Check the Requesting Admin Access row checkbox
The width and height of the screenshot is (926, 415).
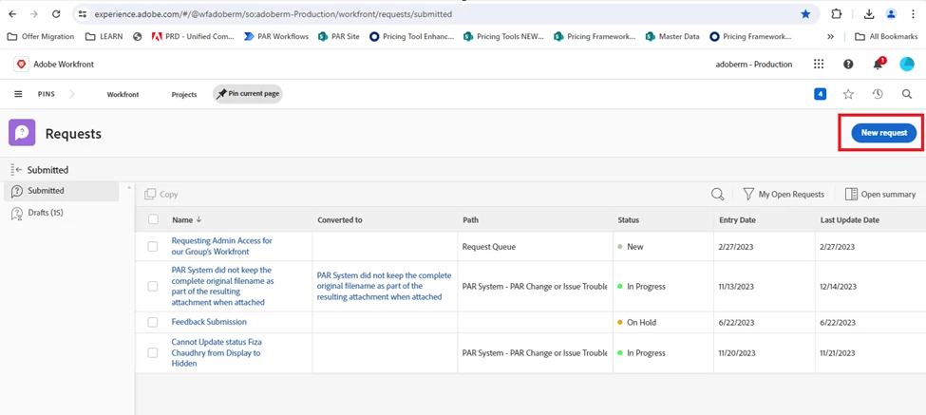(152, 246)
